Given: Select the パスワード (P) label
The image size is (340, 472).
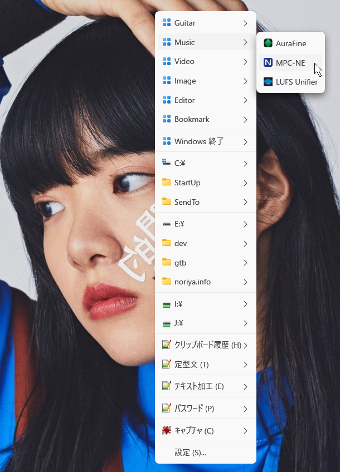Looking at the screenshot, I should (194, 409).
